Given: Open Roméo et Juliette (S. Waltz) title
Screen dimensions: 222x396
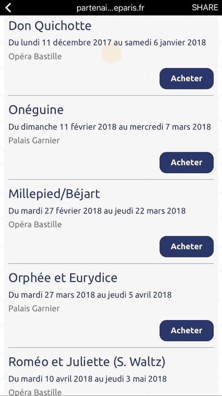Looking at the screenshot, I should 87,362.
